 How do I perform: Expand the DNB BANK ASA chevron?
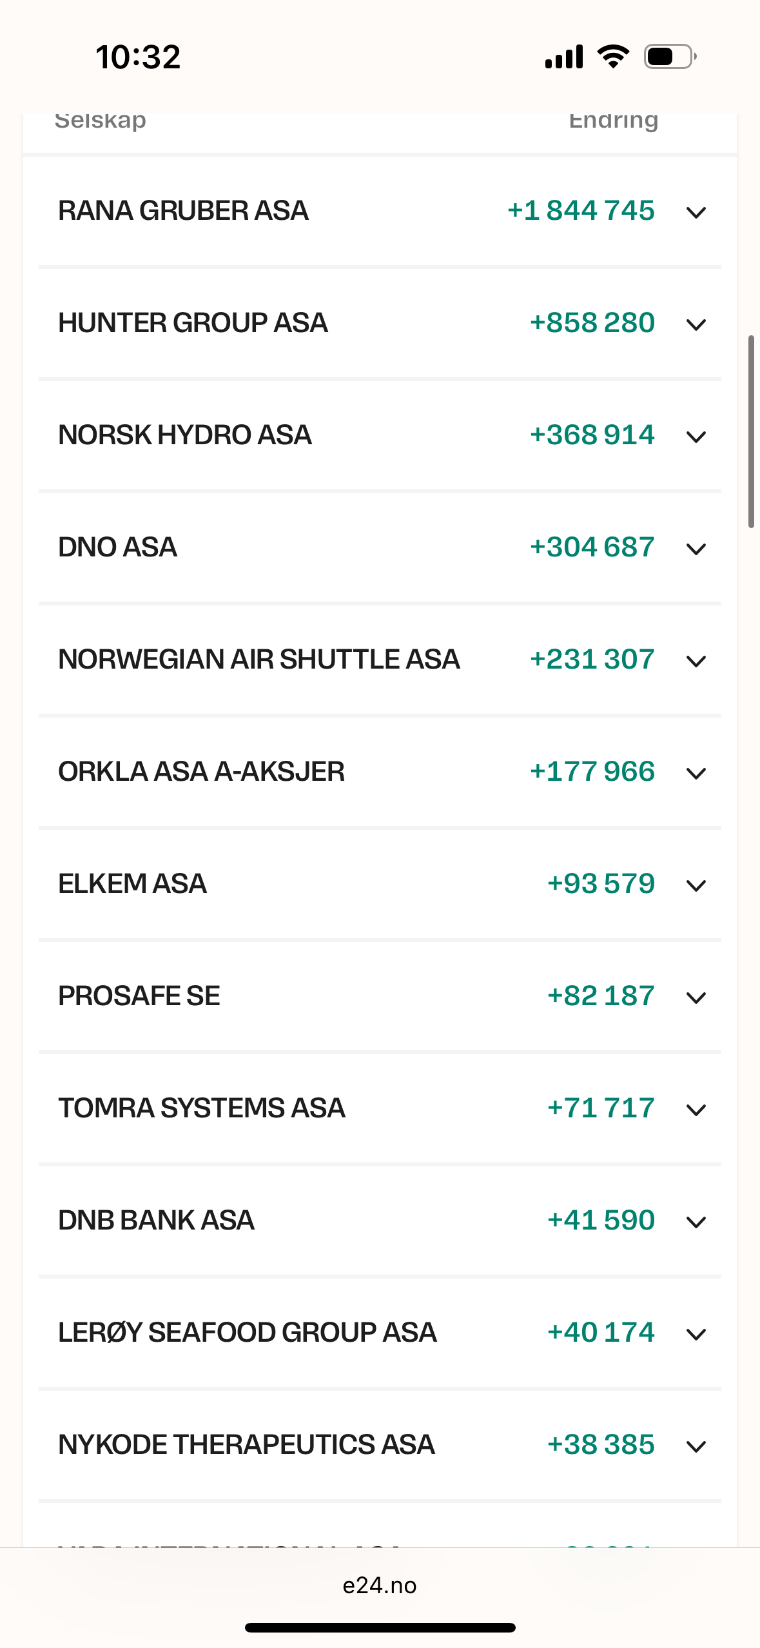coord(696,1222)
